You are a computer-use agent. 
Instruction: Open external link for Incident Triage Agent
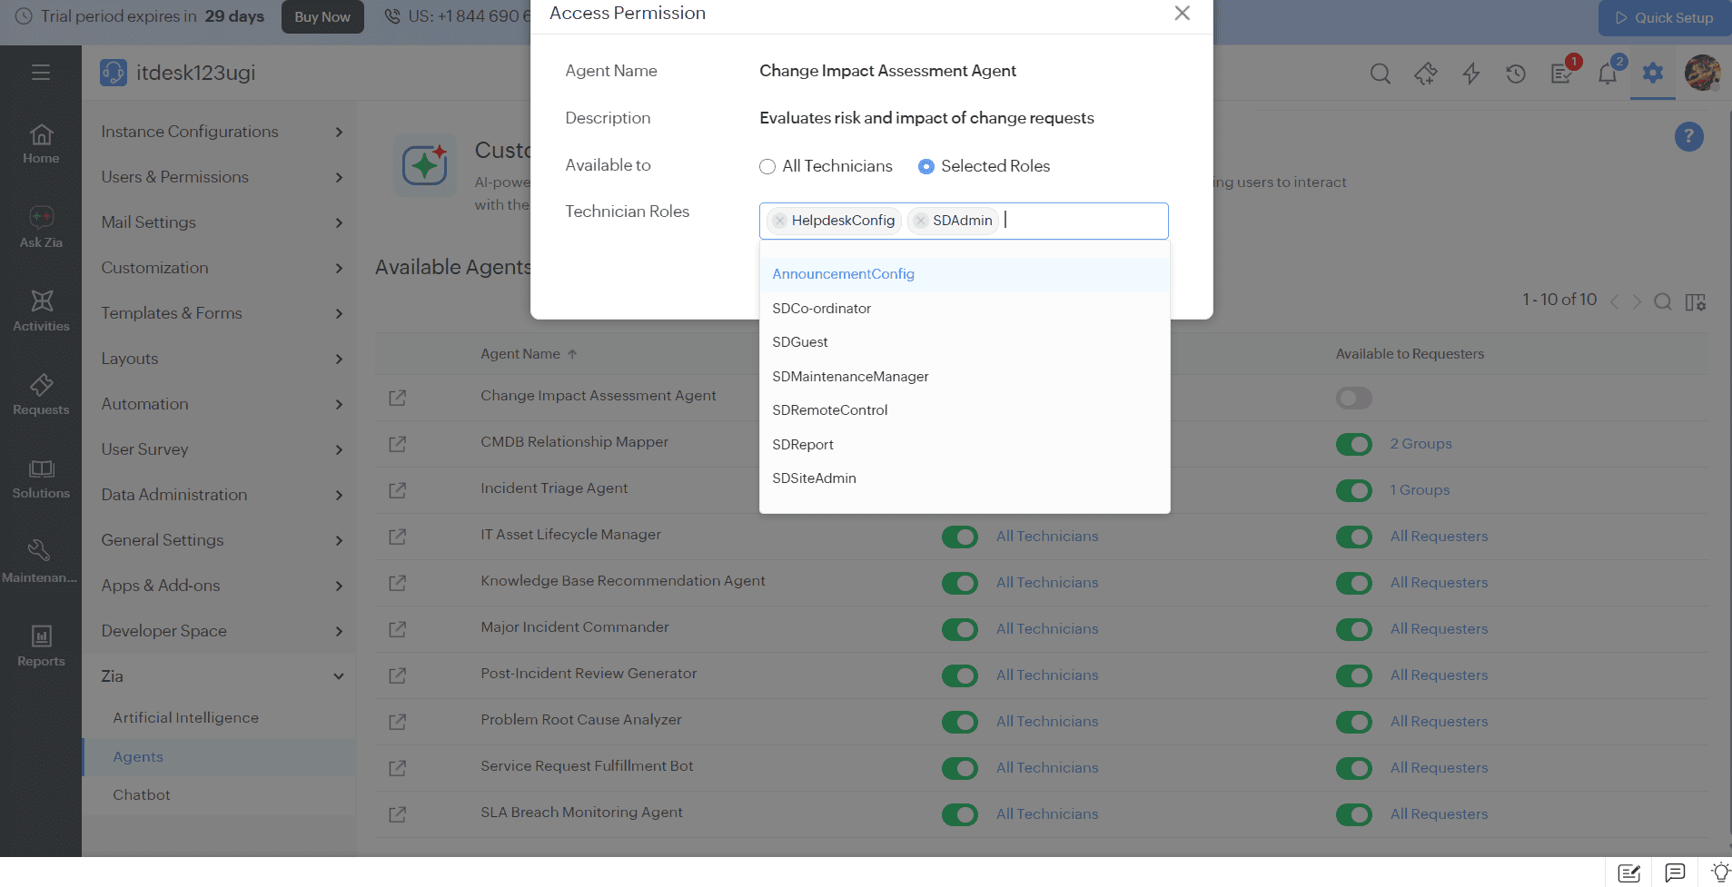point(397,490)
